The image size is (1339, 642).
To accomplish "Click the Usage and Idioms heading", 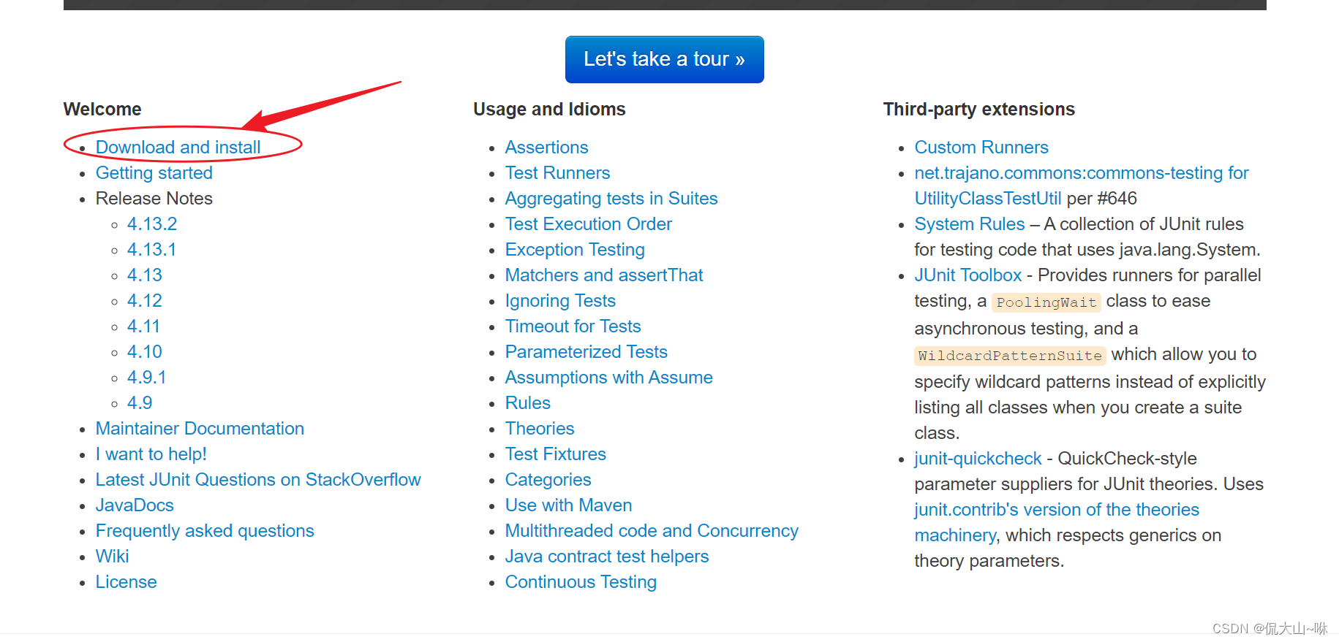I will [x=549, y=110].
